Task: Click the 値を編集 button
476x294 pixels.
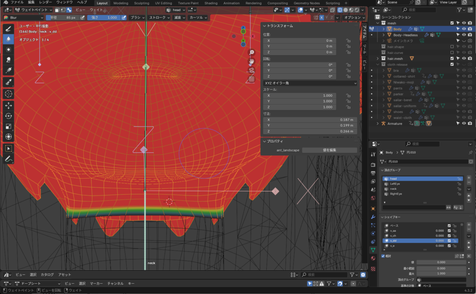Action: (329, 150)
